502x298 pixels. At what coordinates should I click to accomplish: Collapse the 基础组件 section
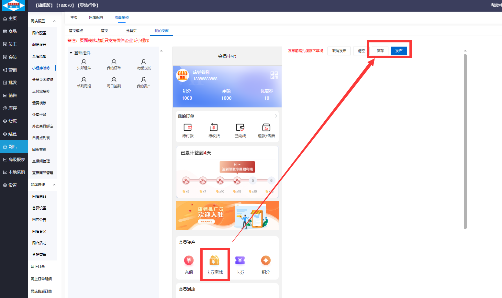(x=71, y=53)
